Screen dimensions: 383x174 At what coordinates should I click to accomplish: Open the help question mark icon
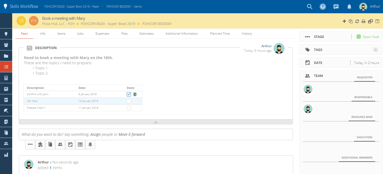pyautogui.click(x=323, y=7)
